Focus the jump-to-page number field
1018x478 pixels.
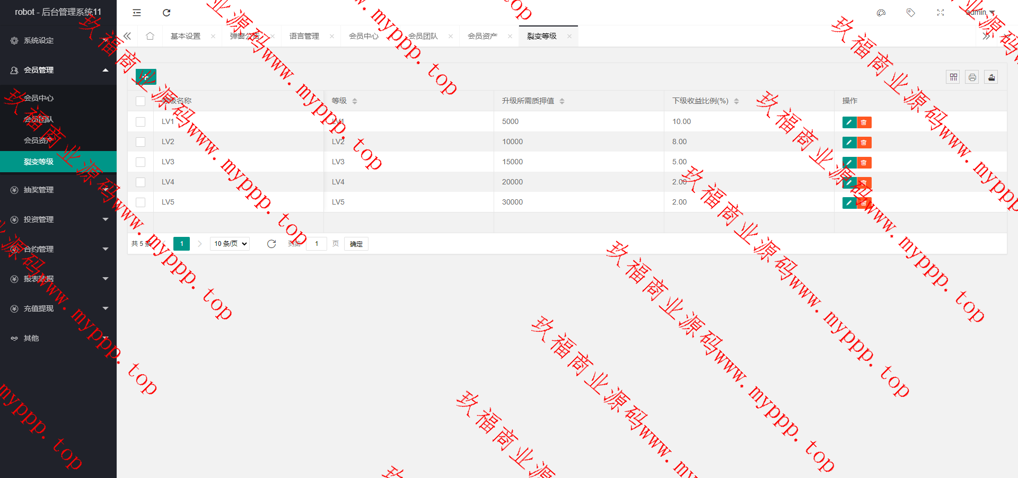point(317,244)
